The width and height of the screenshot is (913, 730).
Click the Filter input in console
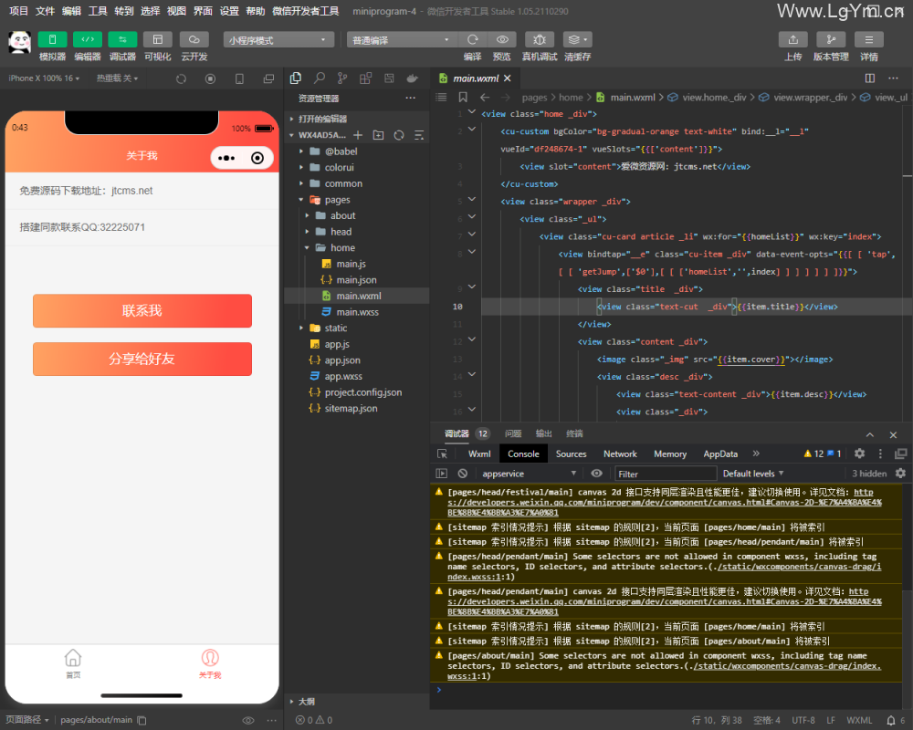pos(666,474)
